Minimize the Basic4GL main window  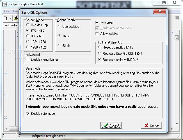click(156, 3)
